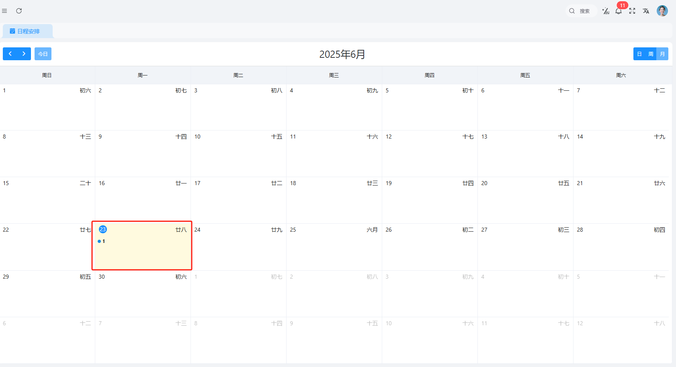Click the 周四 column header
Viewport: 676px width, 367px height.
point(430,75)
